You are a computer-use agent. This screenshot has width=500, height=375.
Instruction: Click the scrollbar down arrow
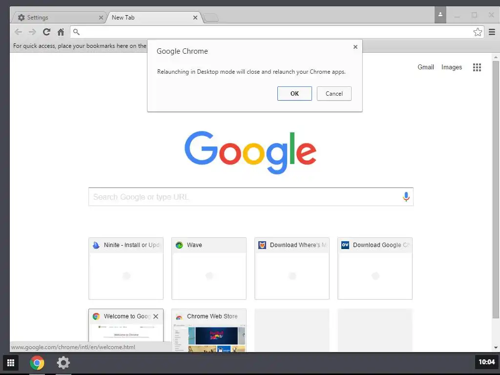tap(495, 348)
